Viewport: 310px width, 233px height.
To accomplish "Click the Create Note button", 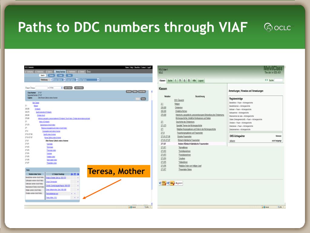I will tap(142, 92).
